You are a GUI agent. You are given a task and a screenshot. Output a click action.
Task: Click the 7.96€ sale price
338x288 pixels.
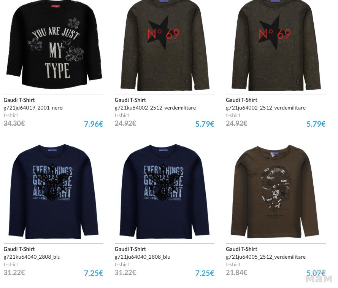pyautogui.click(x=94, y=124)
